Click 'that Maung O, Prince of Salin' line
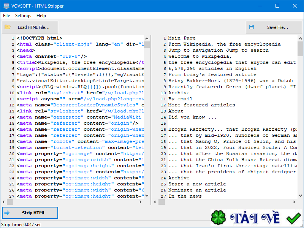The image size is (304, 228). click(233, 141)
